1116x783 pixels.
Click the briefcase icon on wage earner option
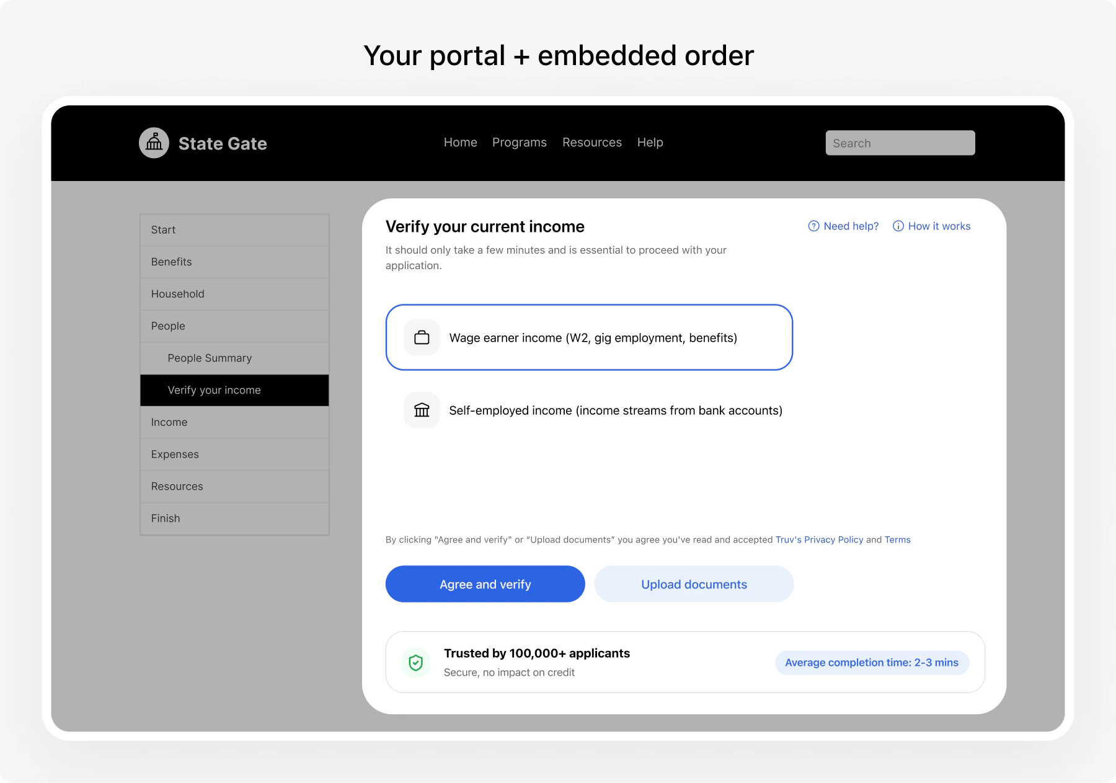[422, 337]
